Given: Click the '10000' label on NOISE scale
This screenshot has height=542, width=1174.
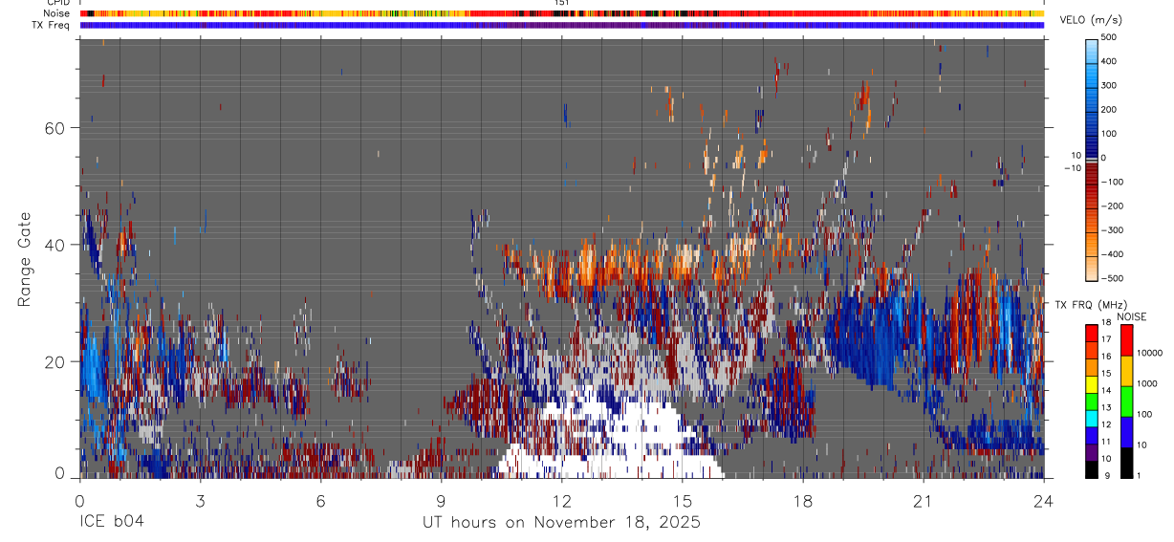Looking at the screenshot, I should click(x=1148, y=353).
